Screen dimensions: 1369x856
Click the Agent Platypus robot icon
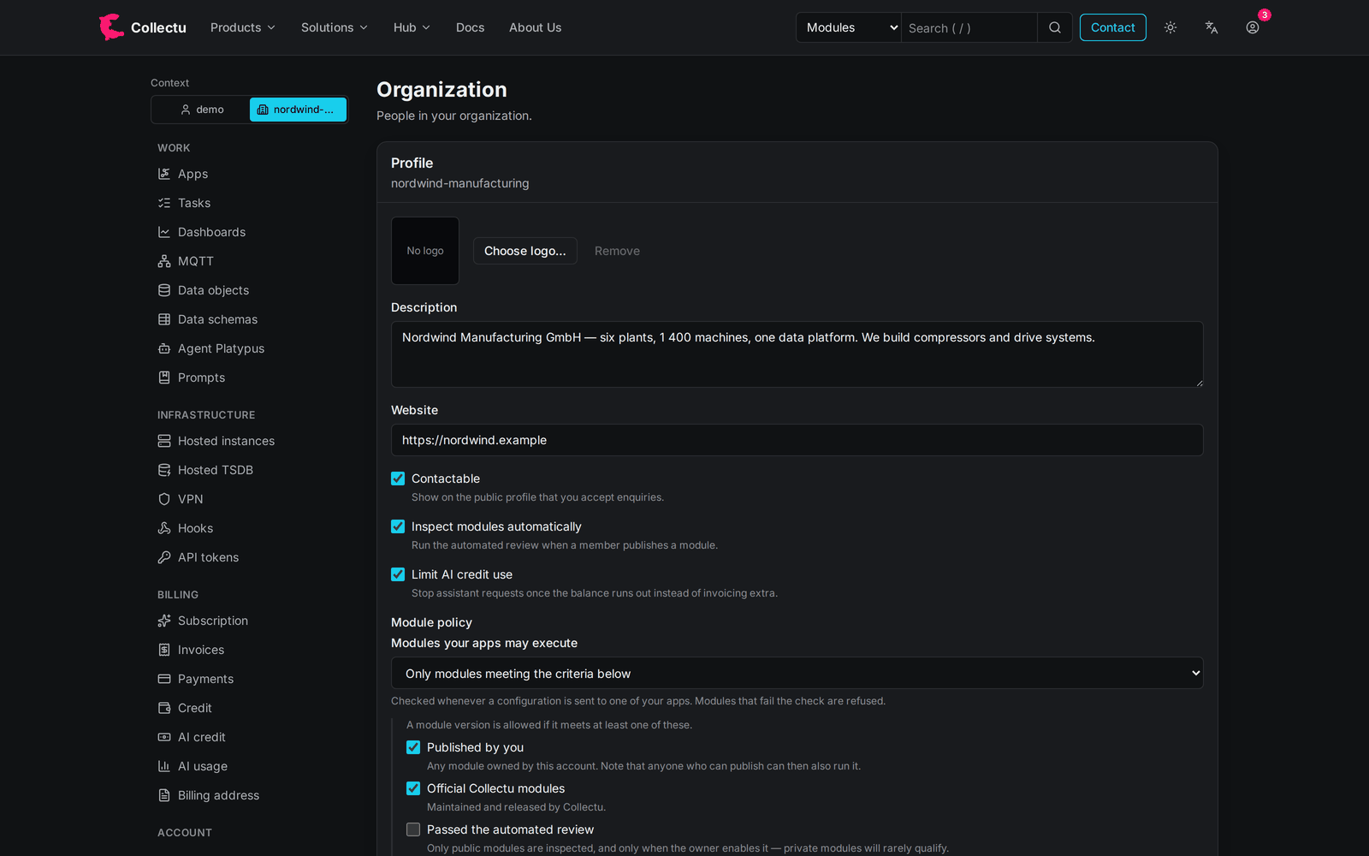pyautogui.click(x=164, y=348)
